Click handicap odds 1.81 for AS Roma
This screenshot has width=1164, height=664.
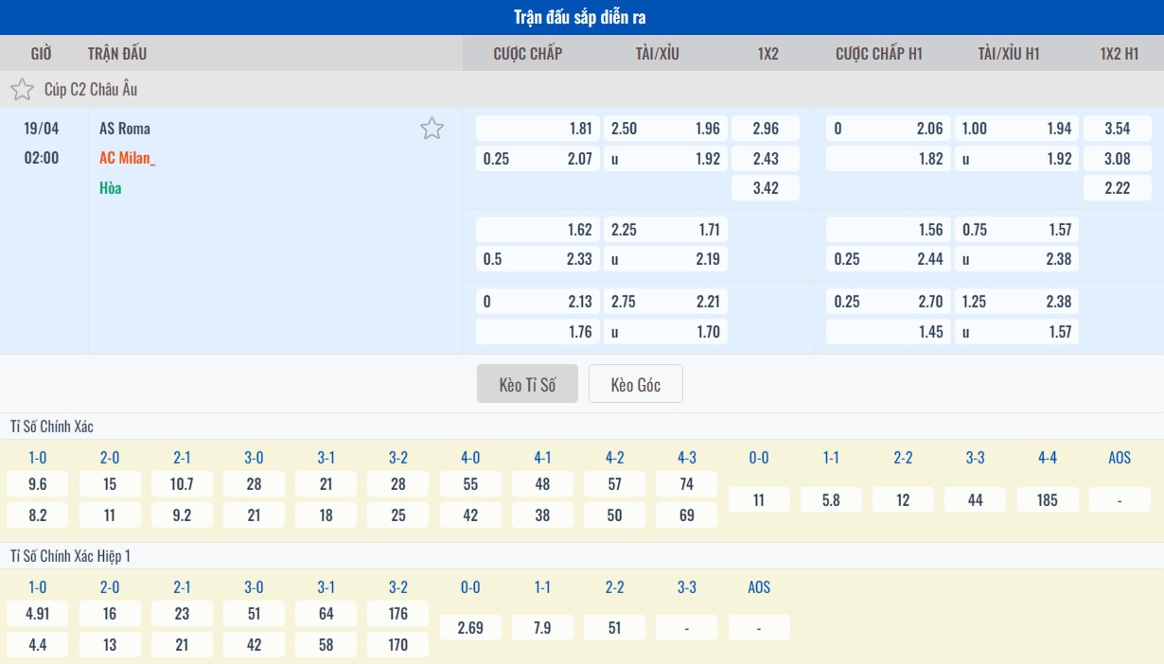coord(537,129)
